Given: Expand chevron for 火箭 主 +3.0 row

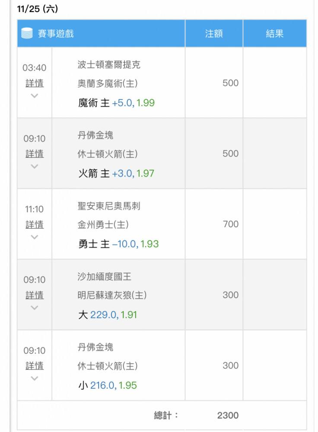Looking at the screenshot, I should click(35, 166).
